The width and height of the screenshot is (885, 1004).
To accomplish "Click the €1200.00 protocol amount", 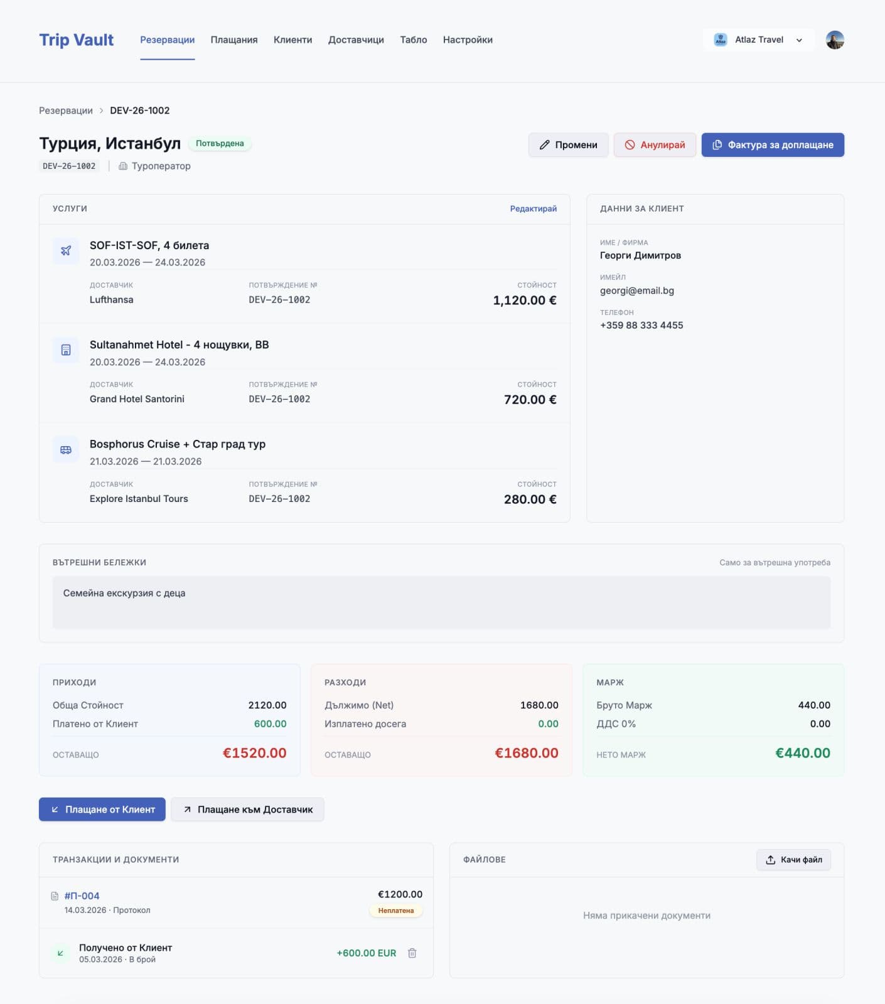I will tap(400, 894).
